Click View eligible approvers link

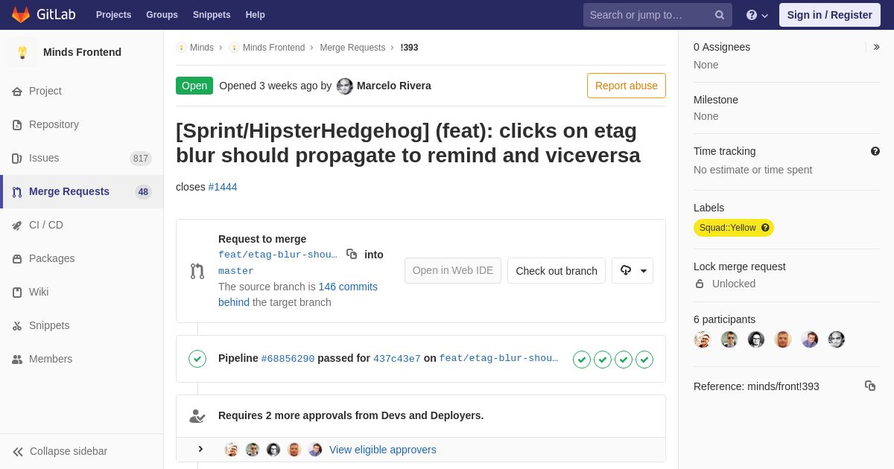[x=383, y=450]
